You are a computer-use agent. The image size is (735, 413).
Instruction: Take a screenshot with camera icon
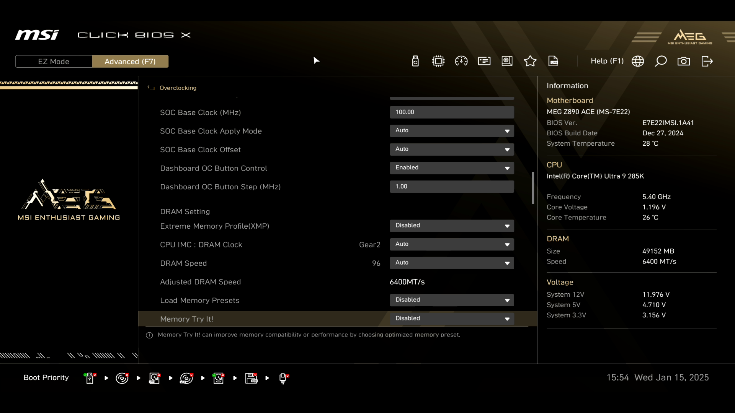[683, 61]
